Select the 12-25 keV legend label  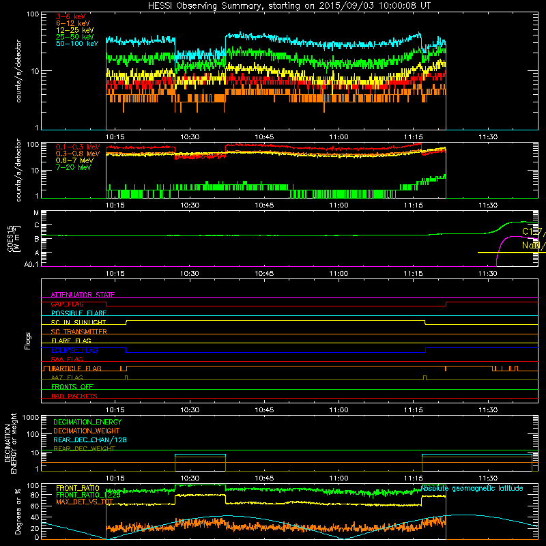click(74, 30)
